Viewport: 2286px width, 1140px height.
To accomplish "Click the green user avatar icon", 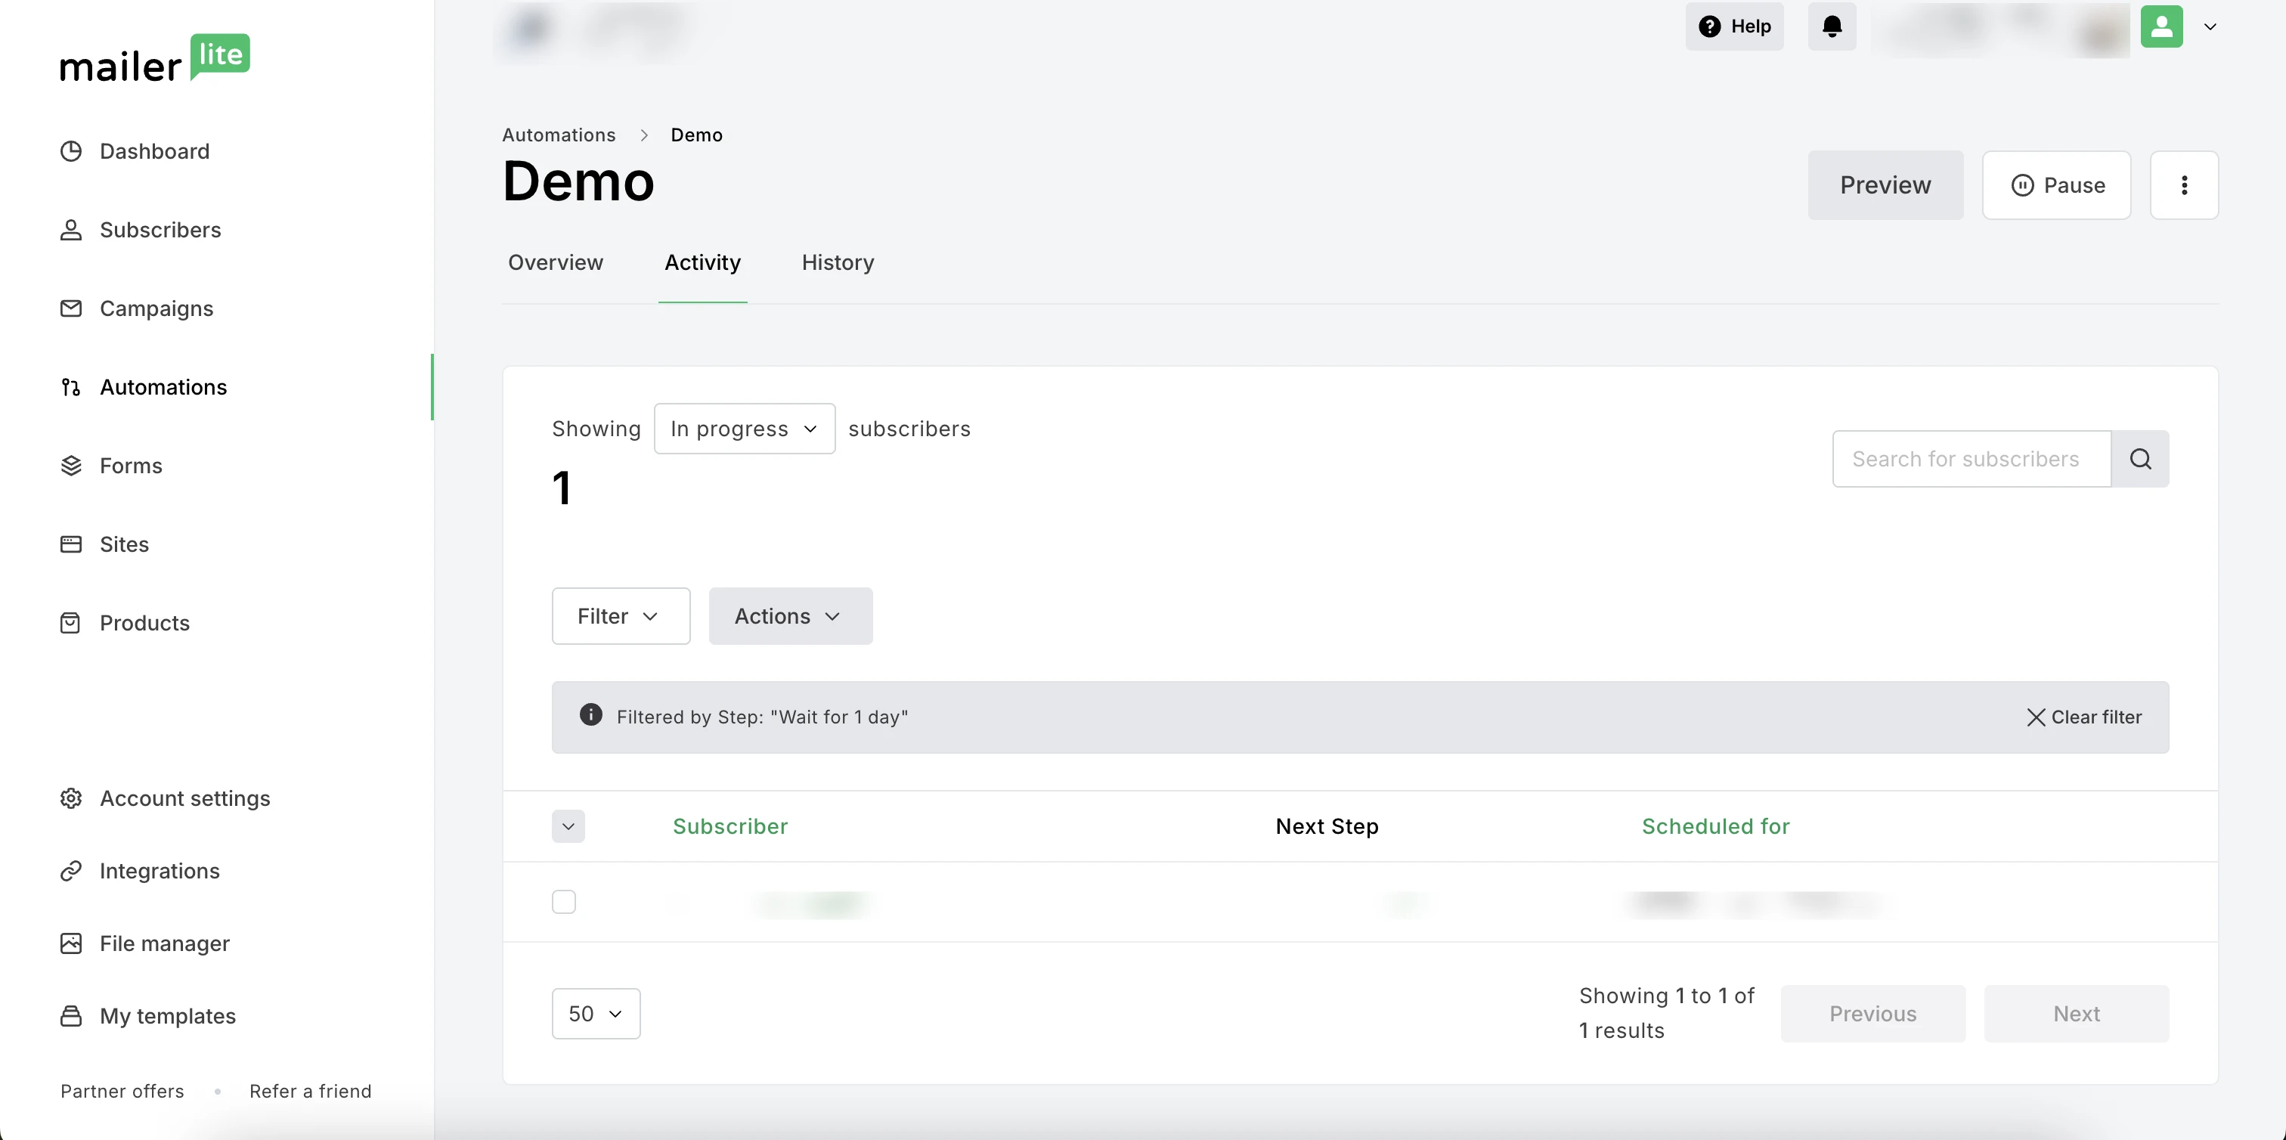I will (2162, 26).
